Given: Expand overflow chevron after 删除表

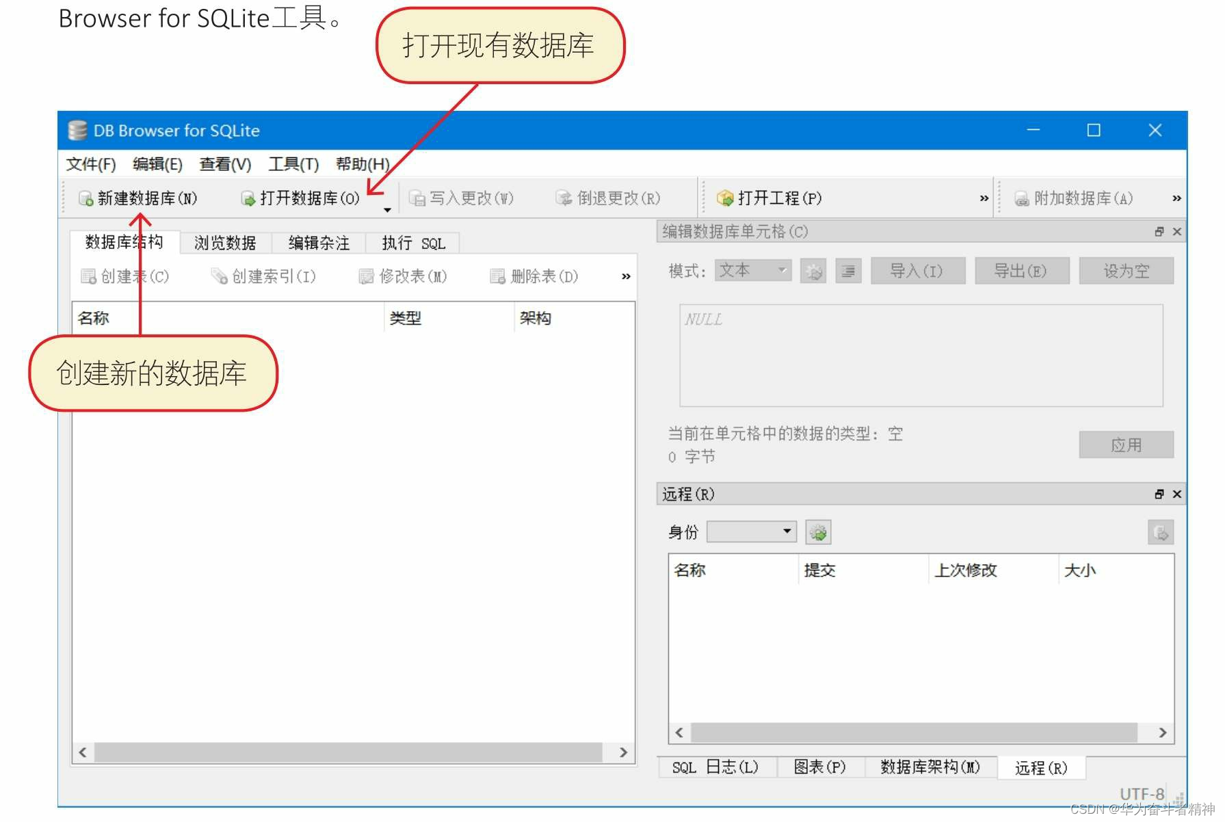Looking at the screenshot, I should (626, 276).
